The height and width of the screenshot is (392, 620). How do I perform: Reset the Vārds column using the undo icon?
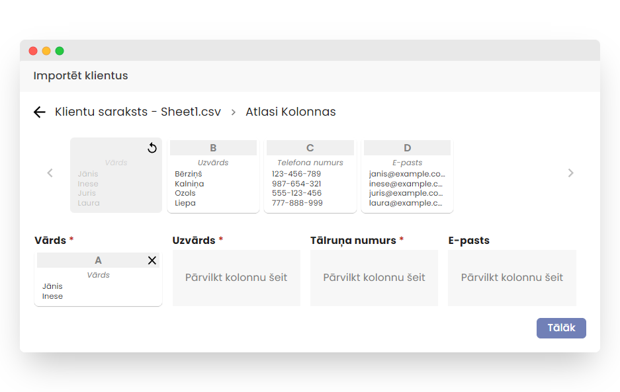(152, 148)
